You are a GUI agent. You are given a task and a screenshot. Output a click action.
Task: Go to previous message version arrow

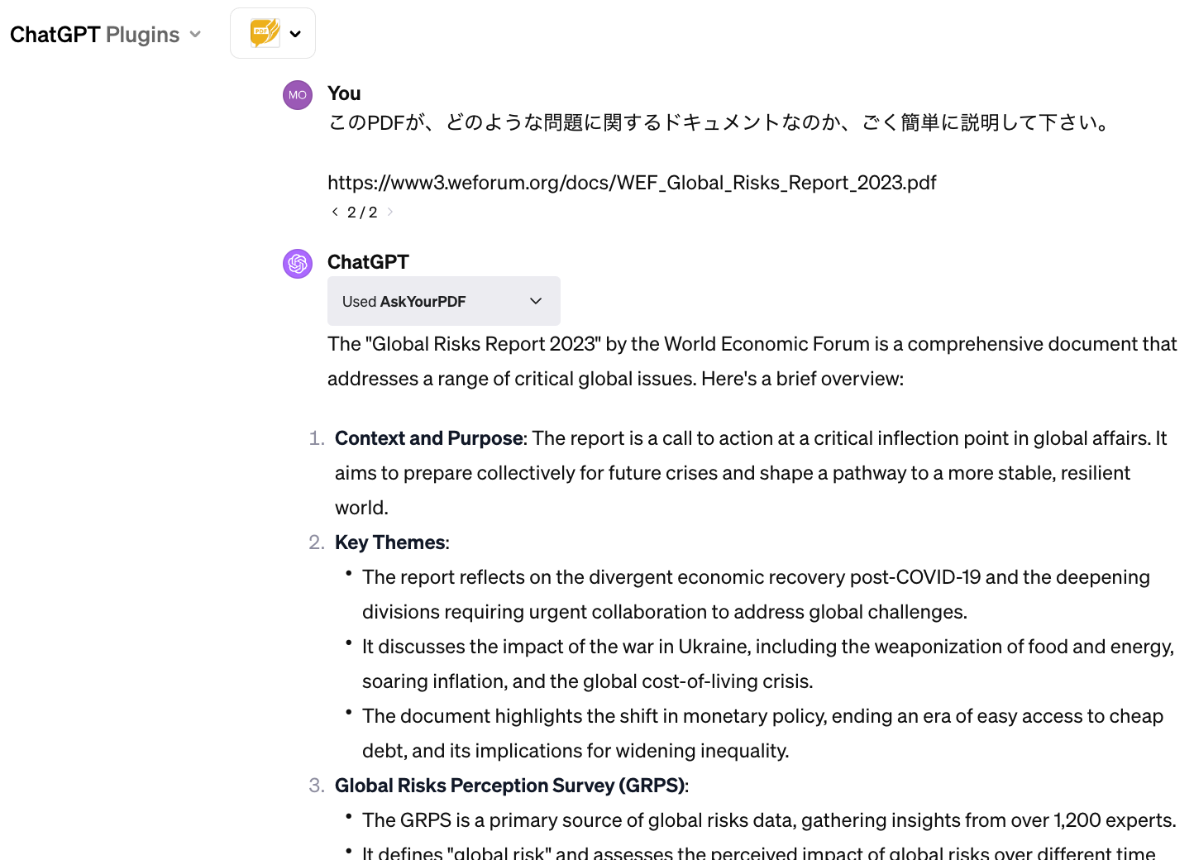click(335, 212)
